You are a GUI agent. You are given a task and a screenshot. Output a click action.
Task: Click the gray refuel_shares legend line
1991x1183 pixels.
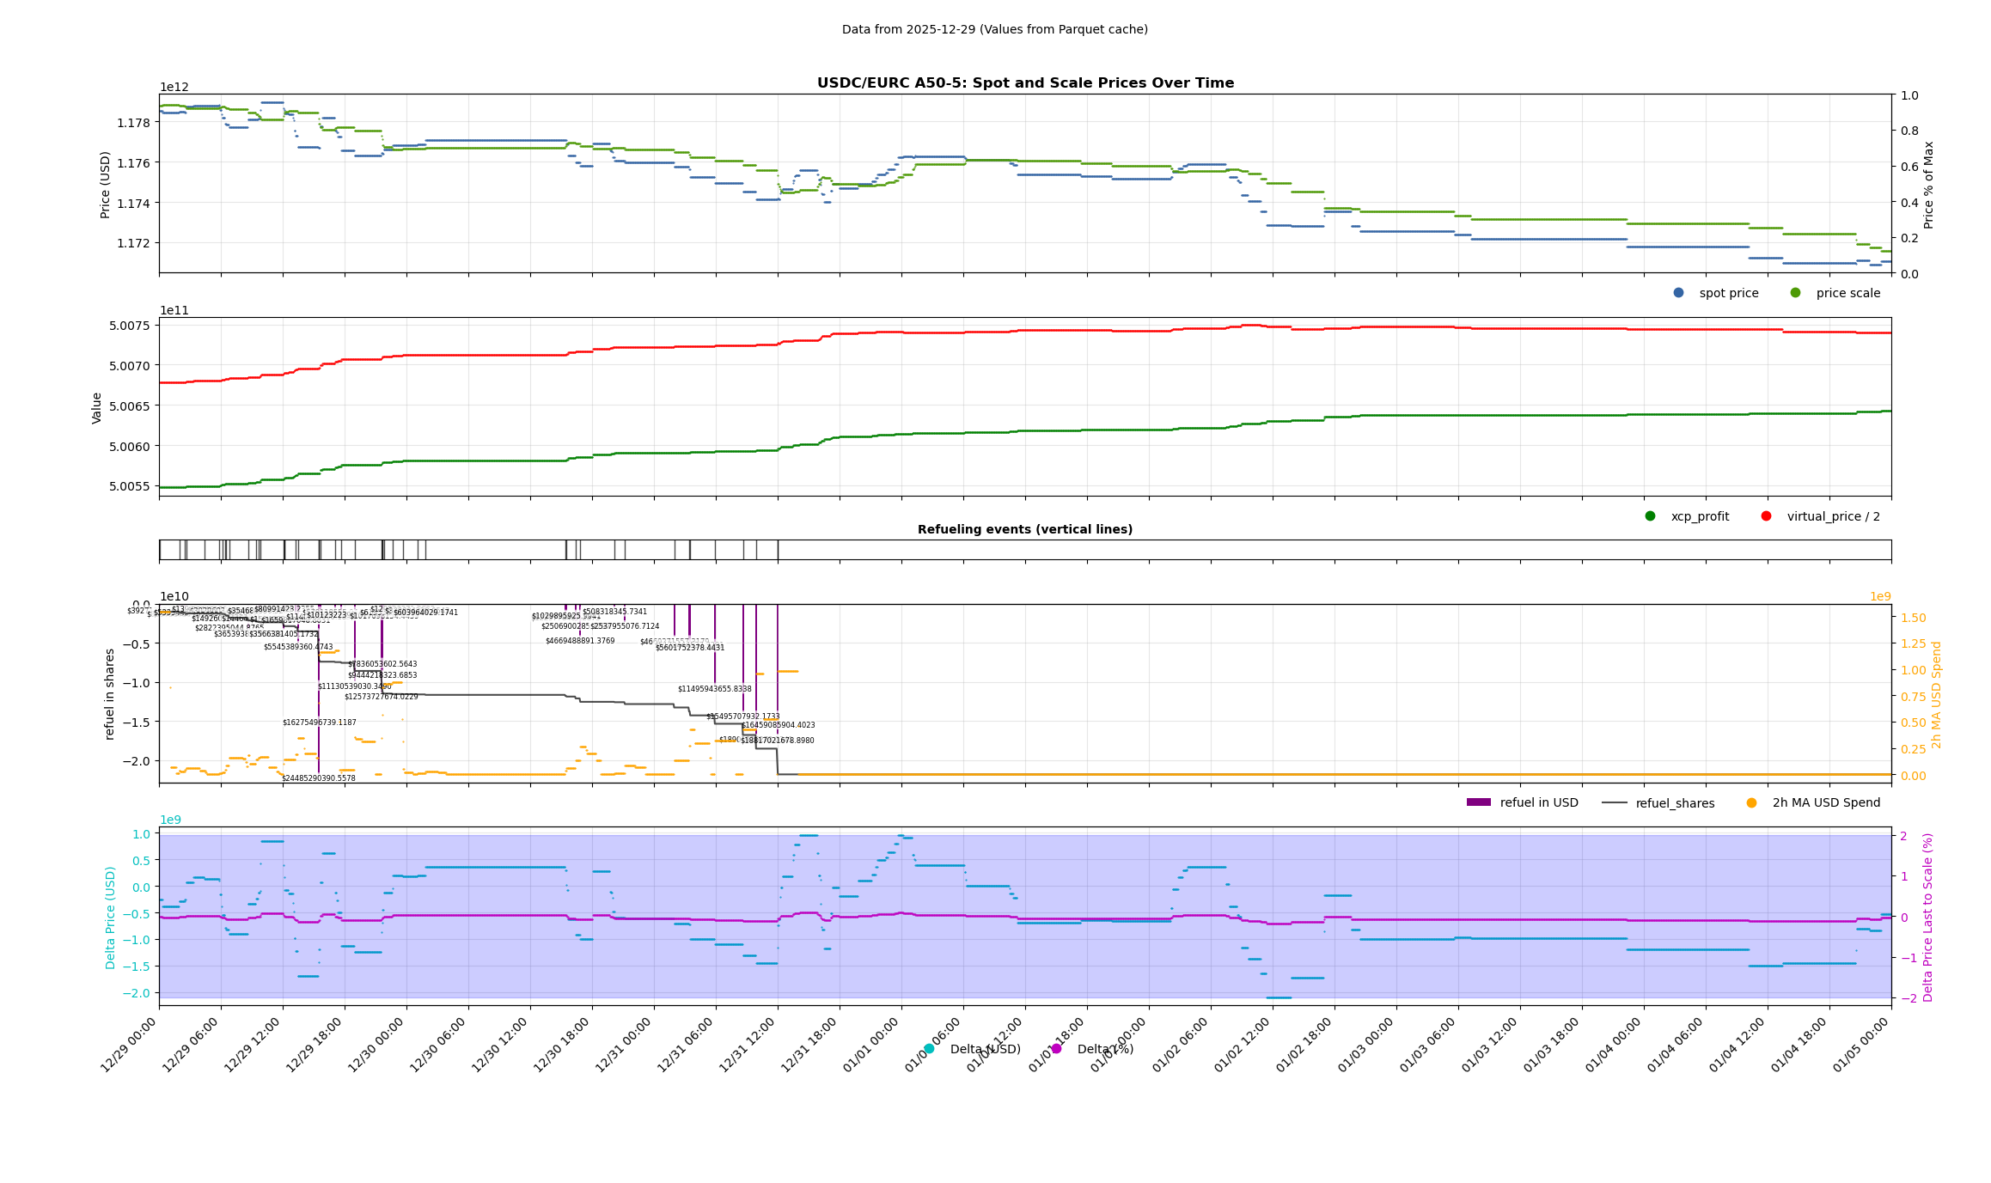pos(1614,803)
